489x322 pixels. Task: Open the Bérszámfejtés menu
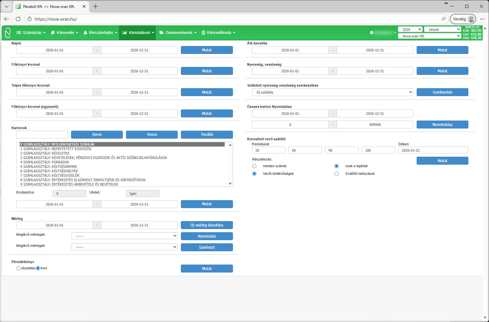click(101, 33)
